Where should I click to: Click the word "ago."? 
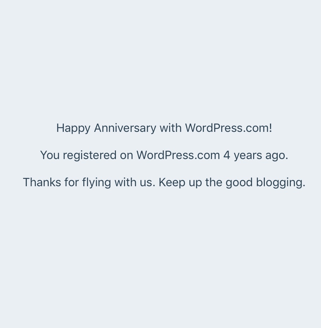tap(277, 155)
